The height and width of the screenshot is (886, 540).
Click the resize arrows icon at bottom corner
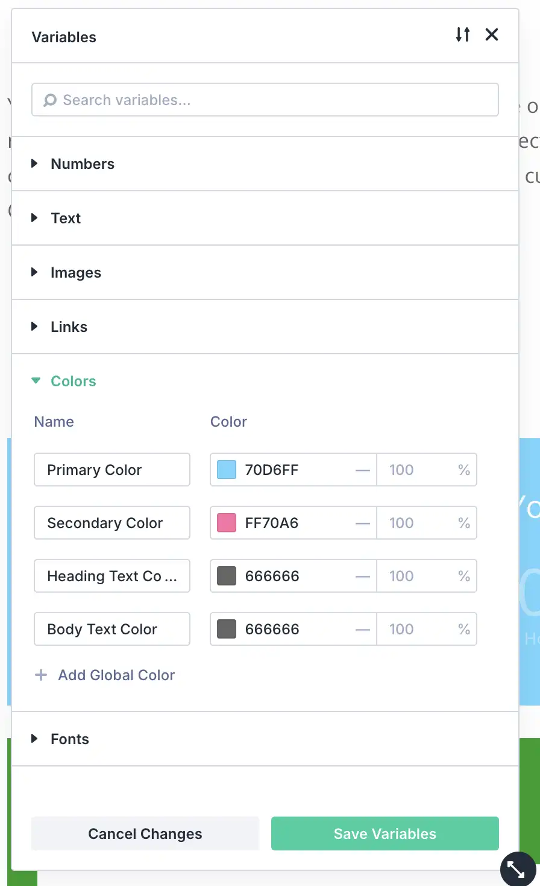516,869
